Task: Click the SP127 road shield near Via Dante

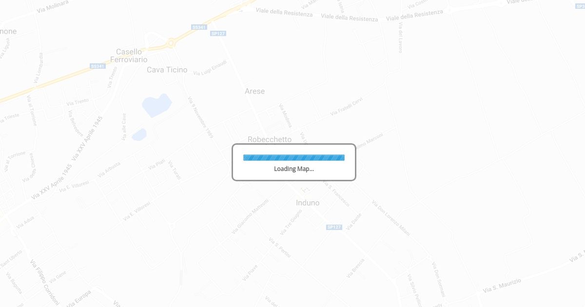Action: 334,227
